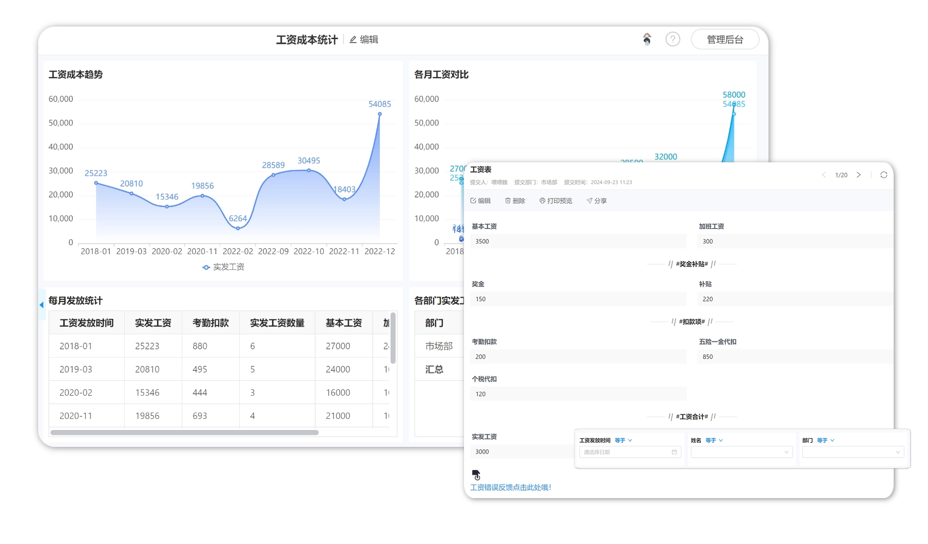Click the 分享 share item
The height and width of the screenshot is (544, 928).
coord(596,200)
